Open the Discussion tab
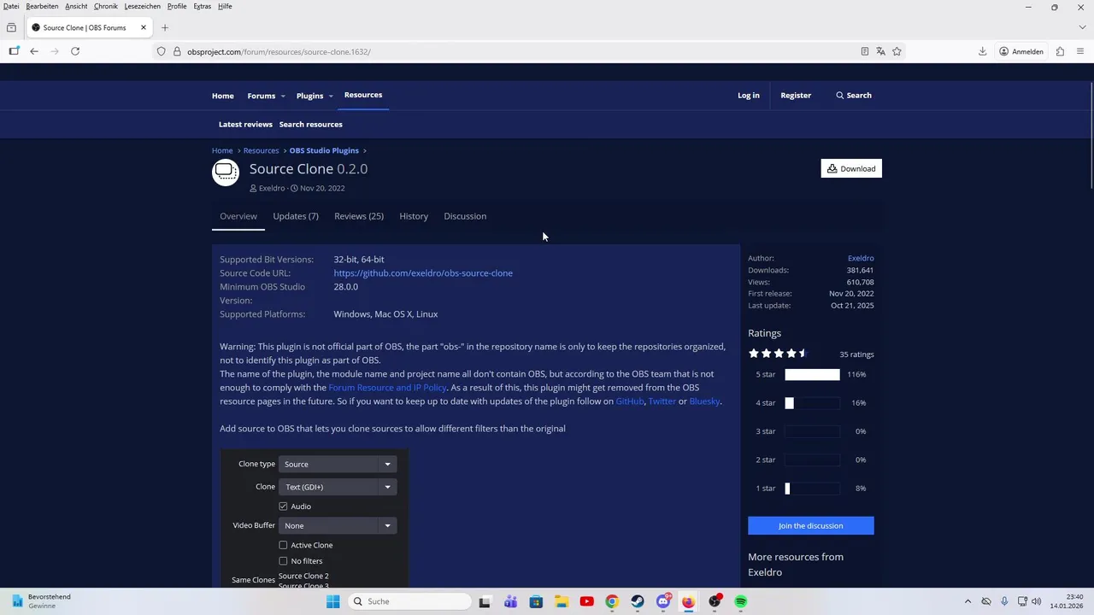Screen dimensions: 1094x615 coord(465,216)
